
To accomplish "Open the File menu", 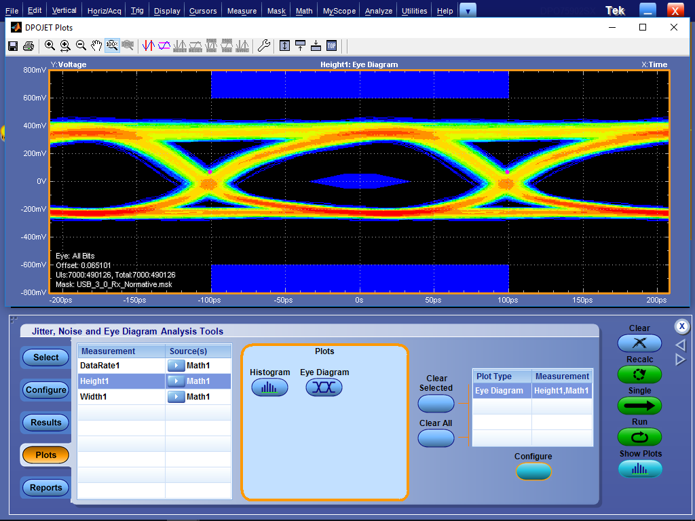I will (12, 11).
